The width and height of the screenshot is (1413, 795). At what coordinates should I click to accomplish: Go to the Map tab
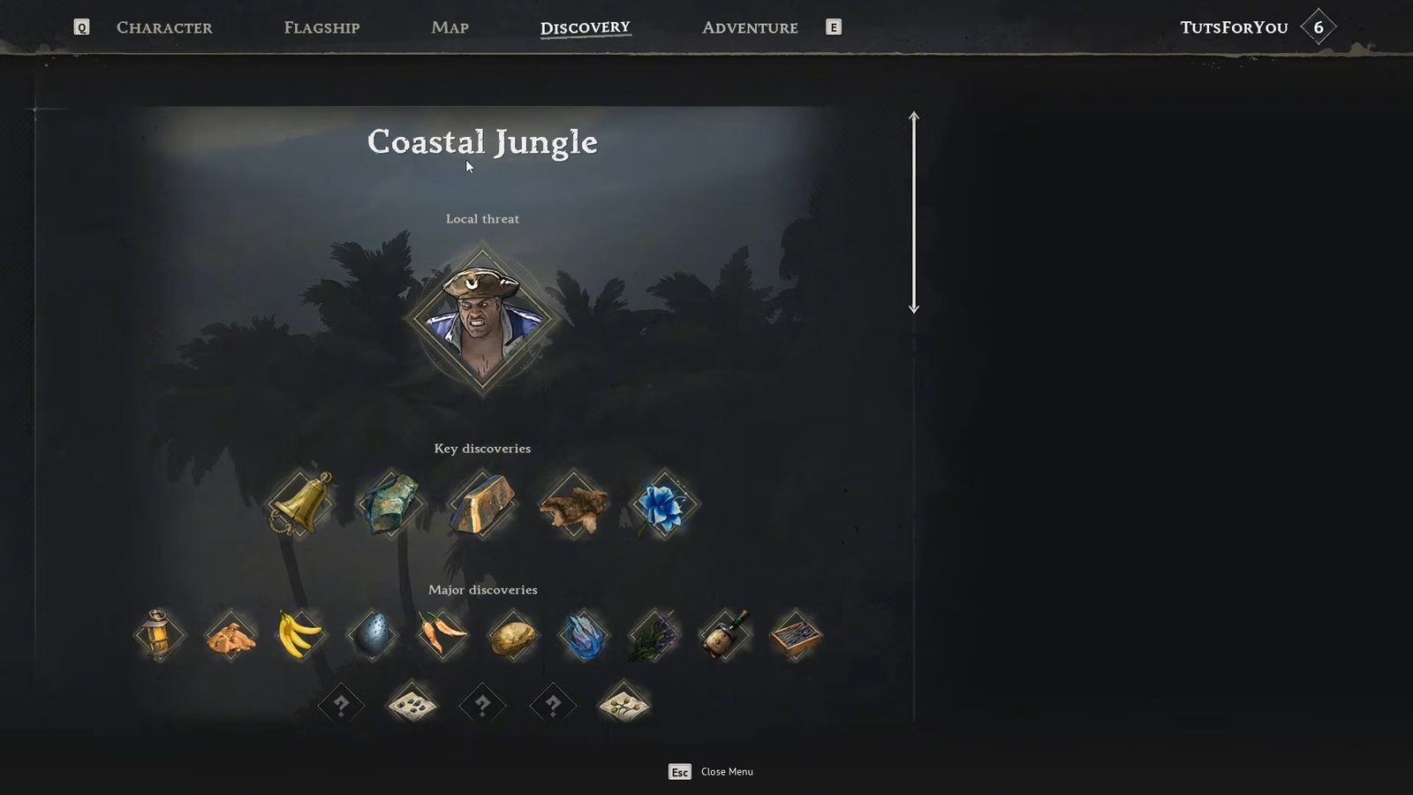click(x=450, y=27)
